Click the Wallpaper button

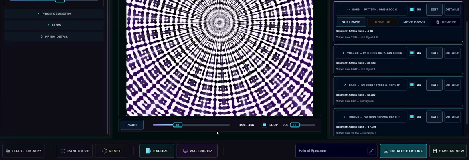pos(197,151)
